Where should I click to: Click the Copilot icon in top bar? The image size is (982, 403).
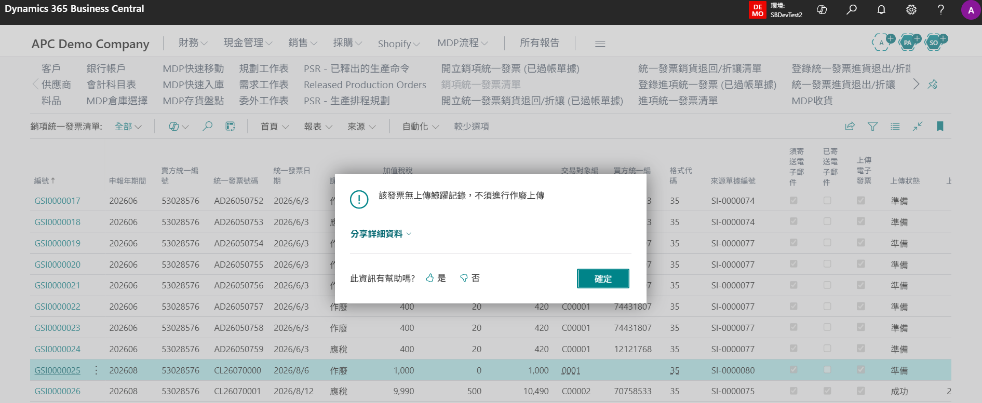tap(822, 9)
